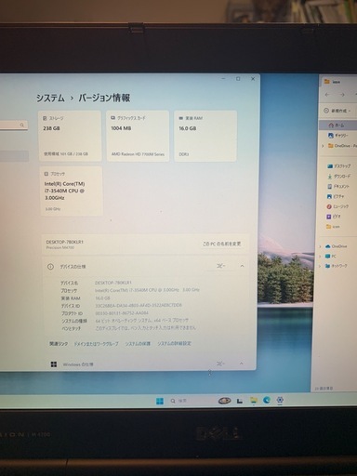Select OneDrive - Personal folder in Explorer sidebar
This screenshot has width=357, height=476.
343,146
